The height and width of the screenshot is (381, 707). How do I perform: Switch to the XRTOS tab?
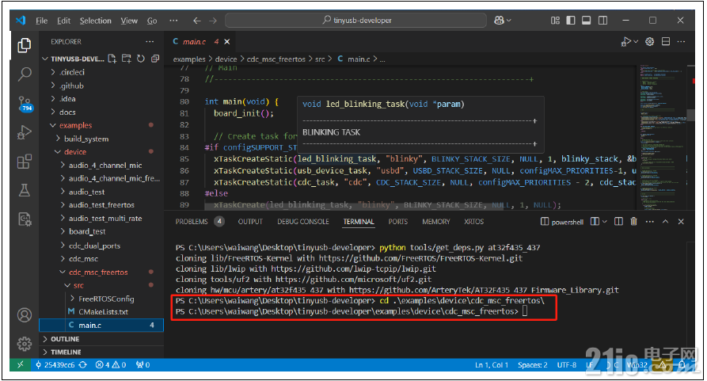point(474,221)
